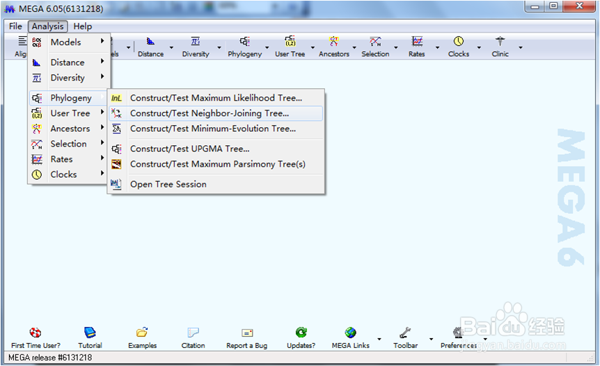Open Clocks submenu in Analysis menu
The width and height of the screenshot is (600, 366).
point(69,174)
